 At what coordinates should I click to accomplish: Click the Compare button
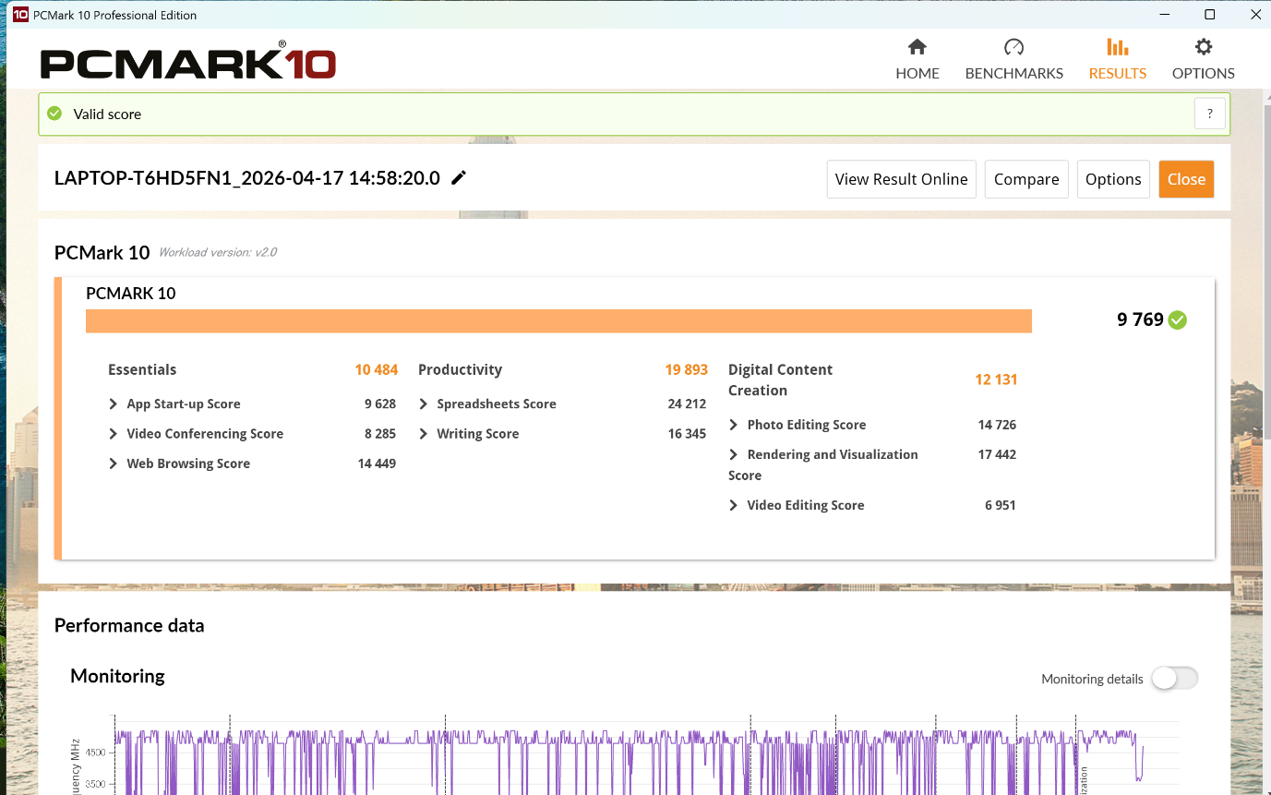pyautogui.click(x=1026, y=179)
